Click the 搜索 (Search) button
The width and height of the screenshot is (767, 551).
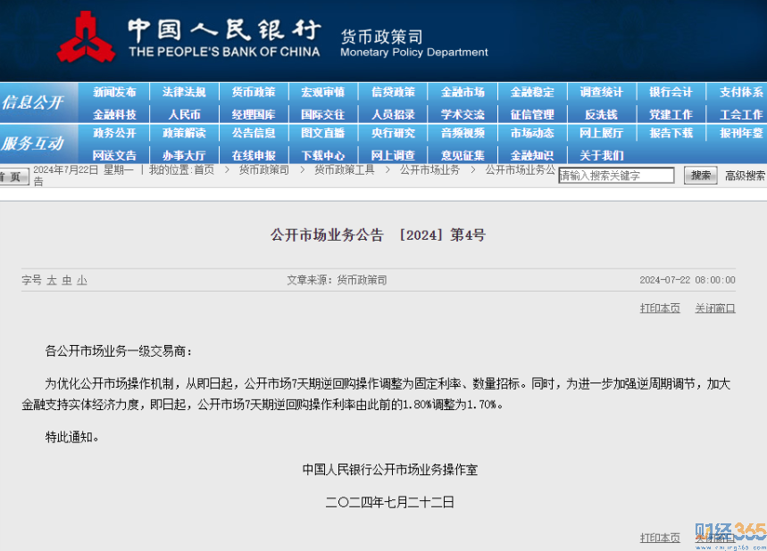click(x=700, y=176)
